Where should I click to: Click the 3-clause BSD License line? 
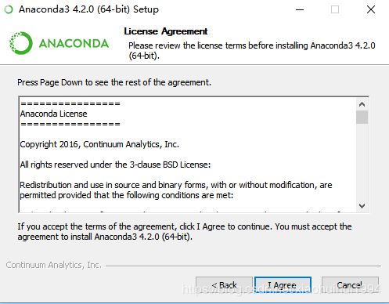115,165
